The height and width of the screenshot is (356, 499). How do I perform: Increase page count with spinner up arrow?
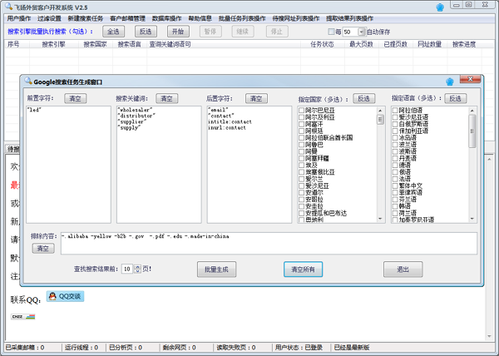pos(137,267)
